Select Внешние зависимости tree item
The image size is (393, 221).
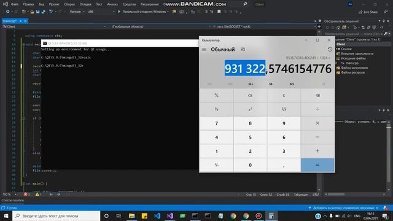tap(357, 53)
